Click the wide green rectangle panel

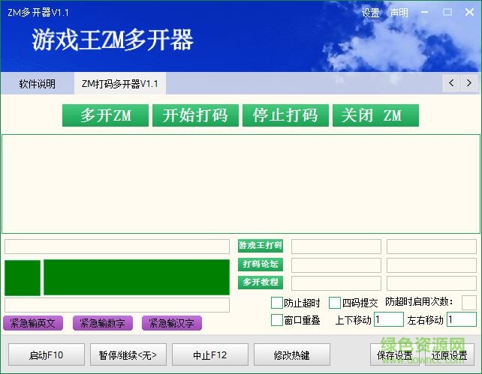[137, 277]
